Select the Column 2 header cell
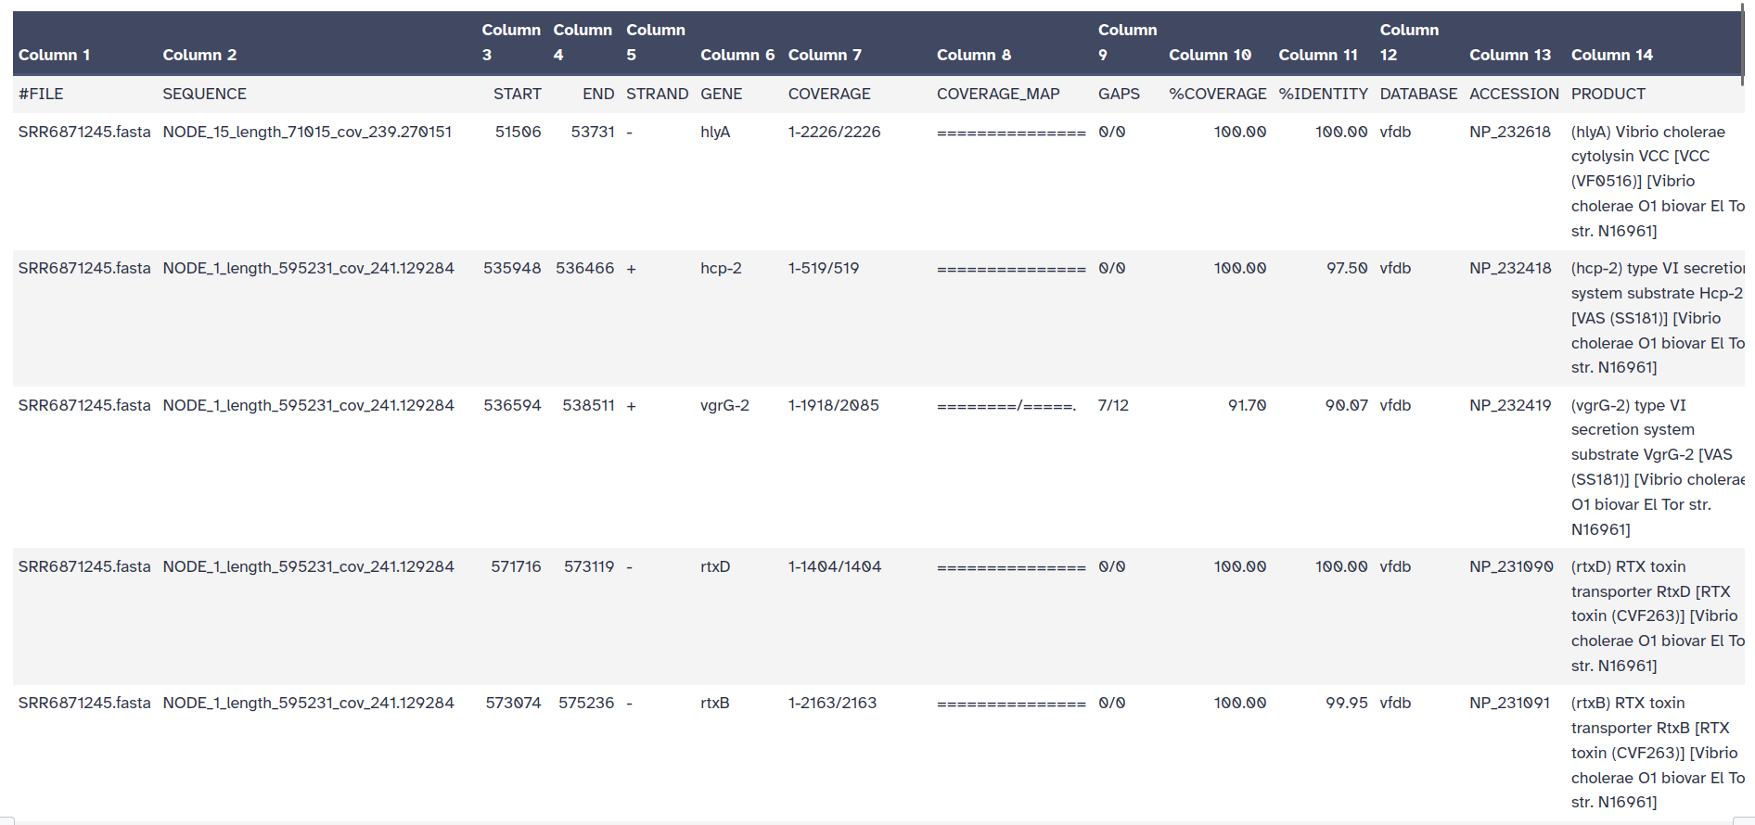 199,55
